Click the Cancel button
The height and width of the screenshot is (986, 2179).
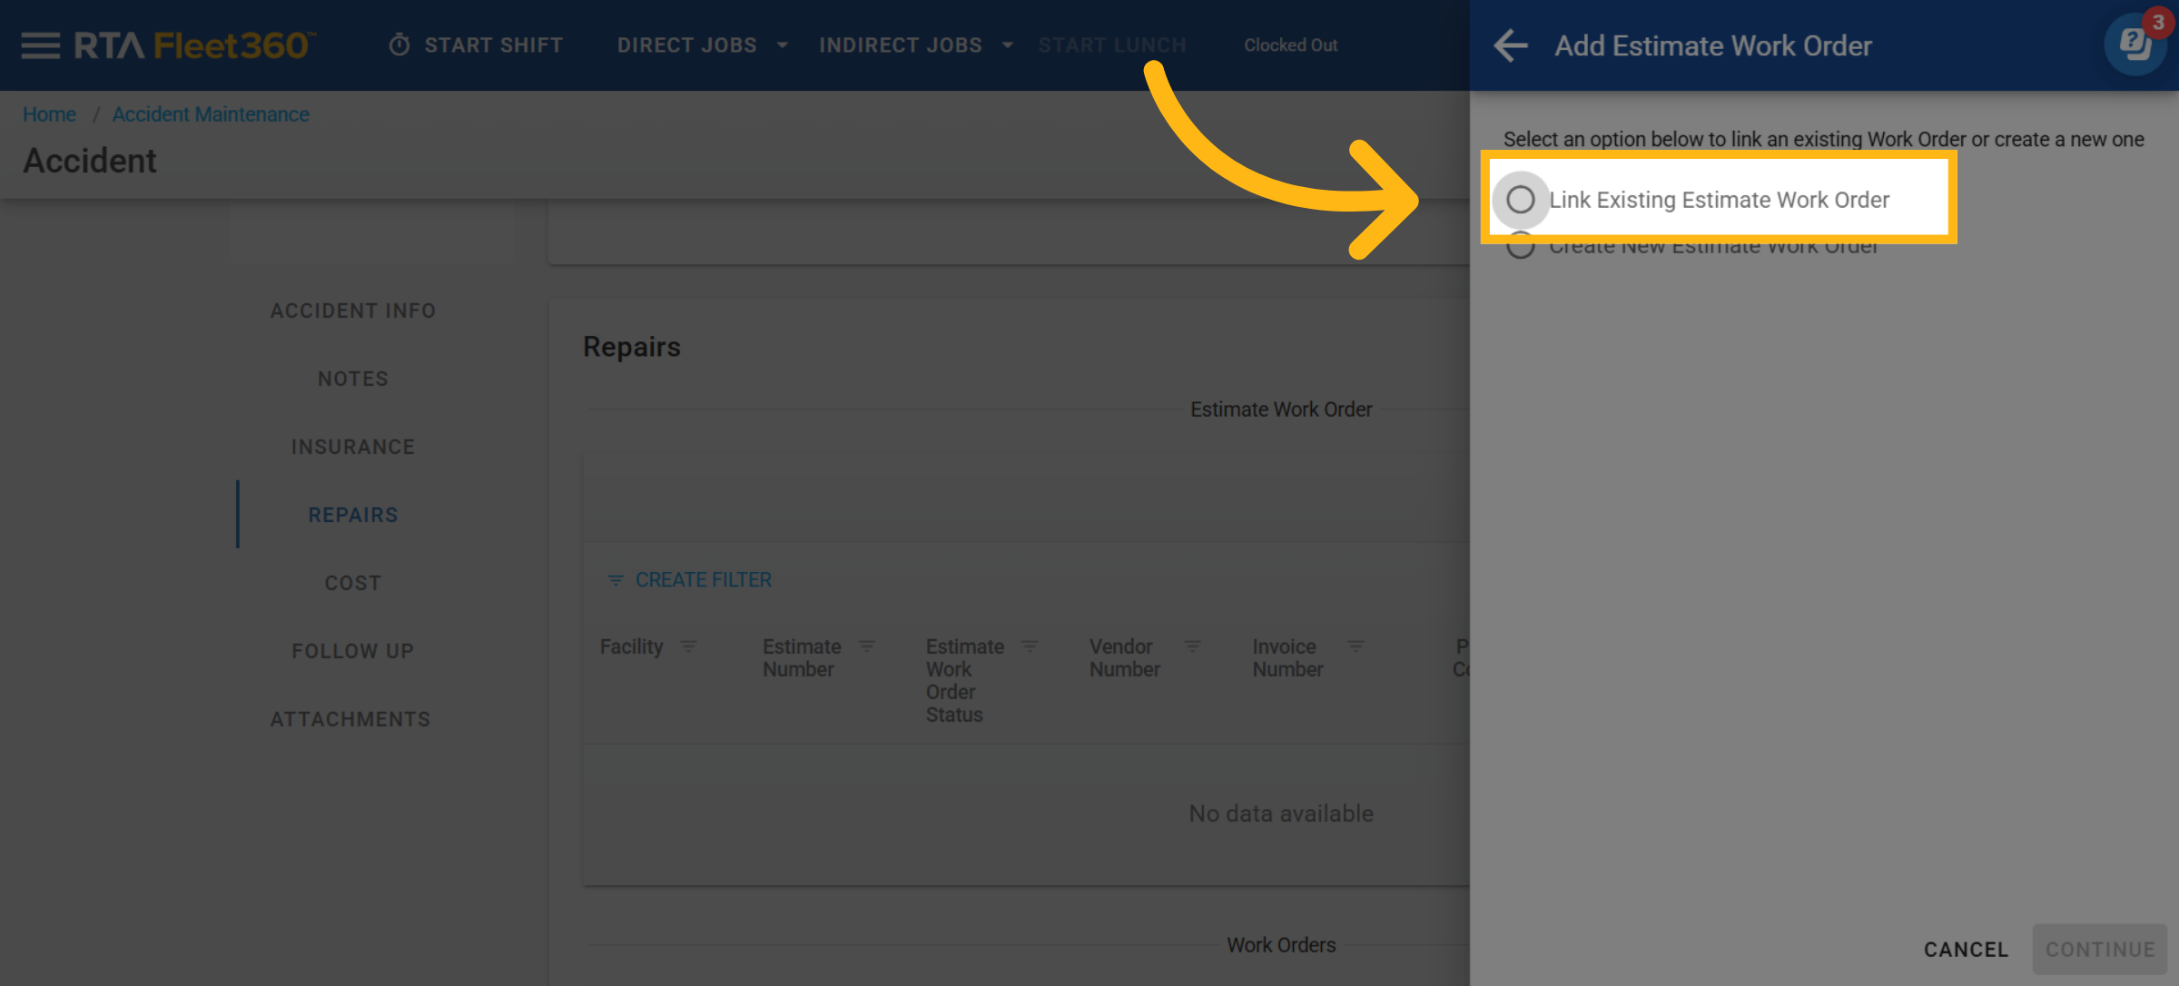point(1966,950)
